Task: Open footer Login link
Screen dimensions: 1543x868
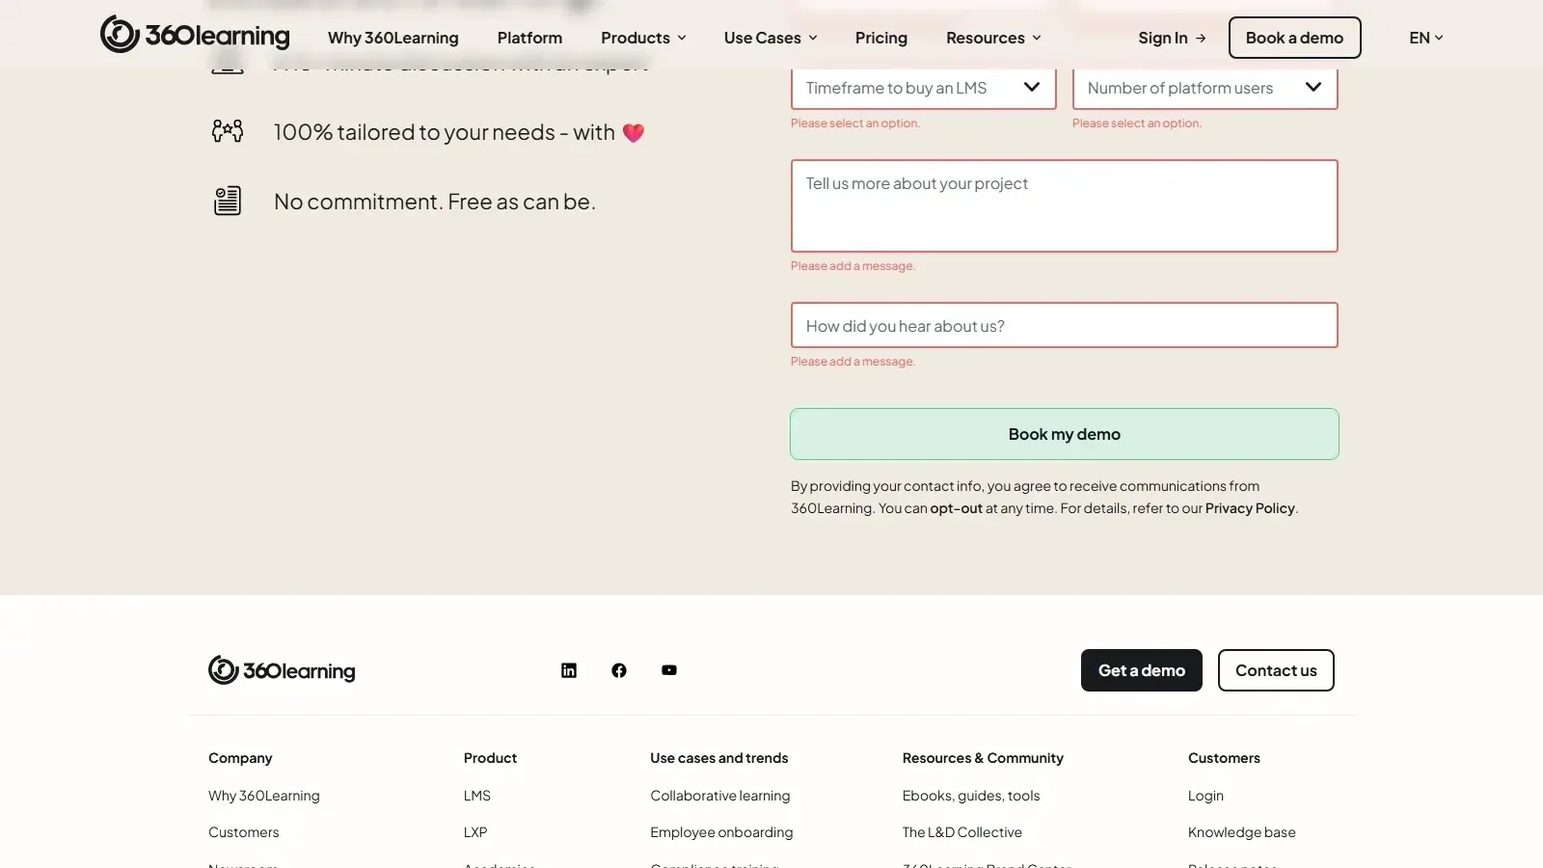Action: pyautogui.click(x=1205, y=796)
